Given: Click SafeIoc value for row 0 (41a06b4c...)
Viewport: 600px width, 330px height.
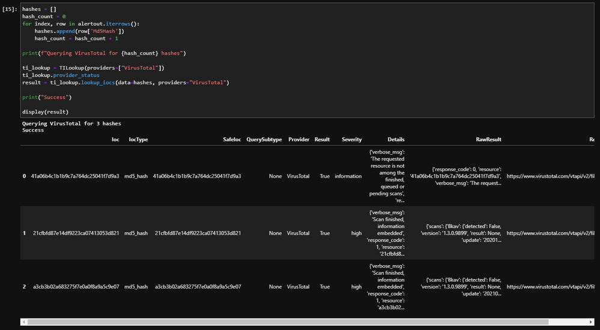Looking at the screenshot, I should 197,176.
